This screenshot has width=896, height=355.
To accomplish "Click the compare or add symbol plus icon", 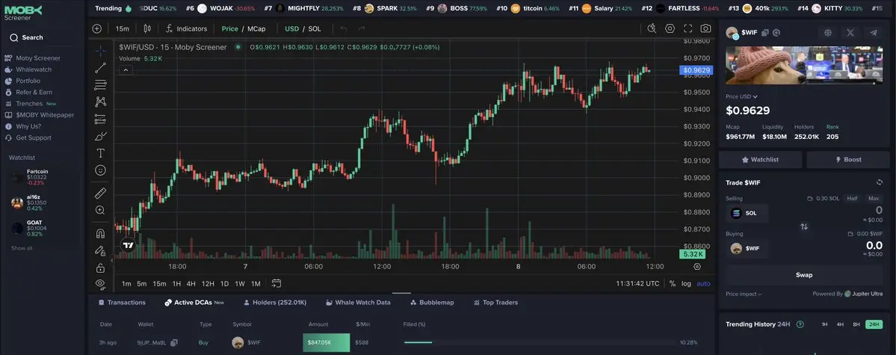I will pyautogui.click(x=97, y=28).
